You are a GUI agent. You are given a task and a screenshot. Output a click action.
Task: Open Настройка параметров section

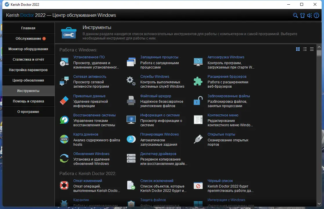pos(28,70)
